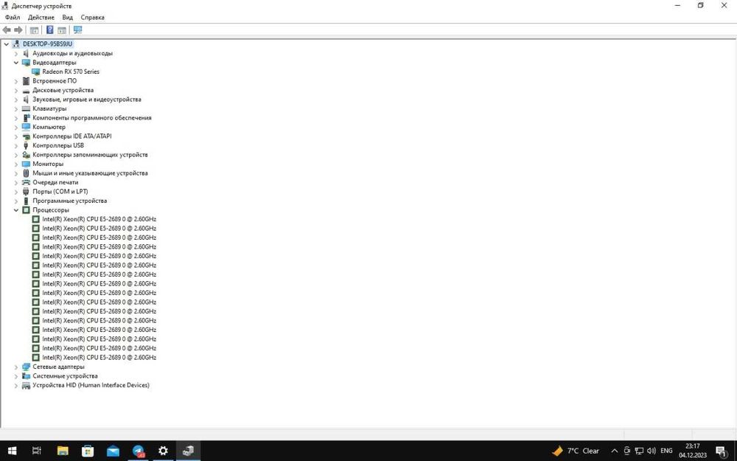This screenshot has height=461, width=737.
Task: Scan for hardware changes using monitor icon
Action: coord(78,30)
